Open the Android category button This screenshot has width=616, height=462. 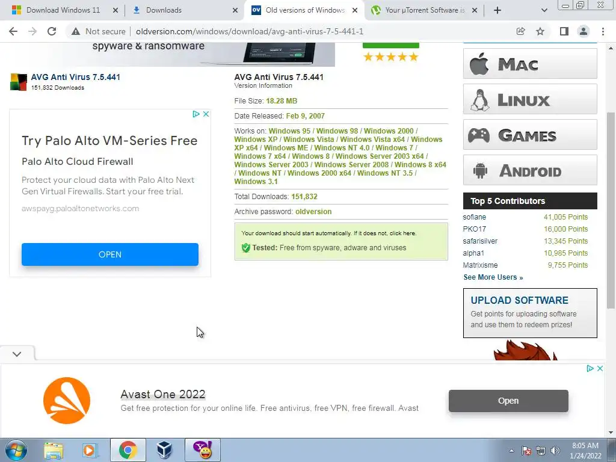pos(530,170)
